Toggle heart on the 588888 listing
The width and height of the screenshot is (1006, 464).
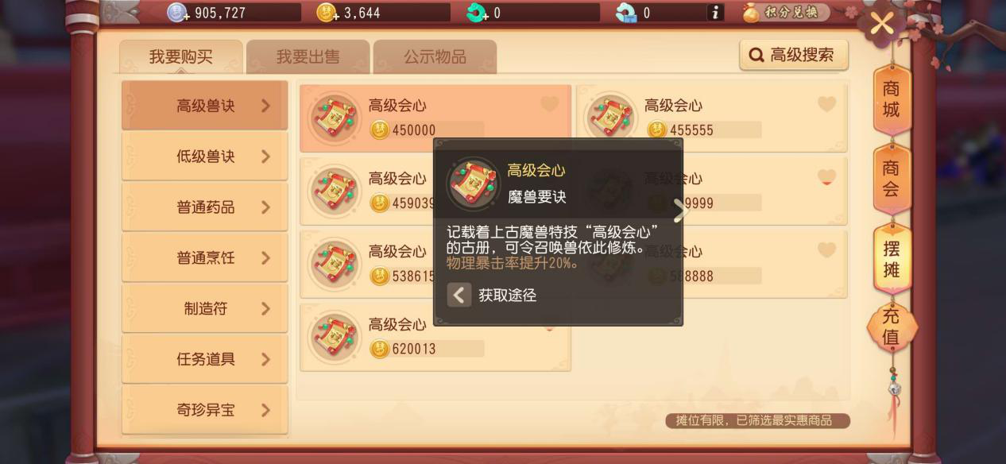826,250
